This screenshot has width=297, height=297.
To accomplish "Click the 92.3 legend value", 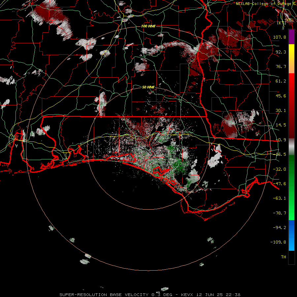I will coord(281,52).
